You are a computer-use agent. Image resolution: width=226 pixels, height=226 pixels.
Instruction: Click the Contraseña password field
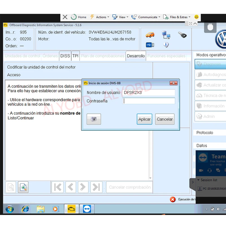(x=149, y=101)
